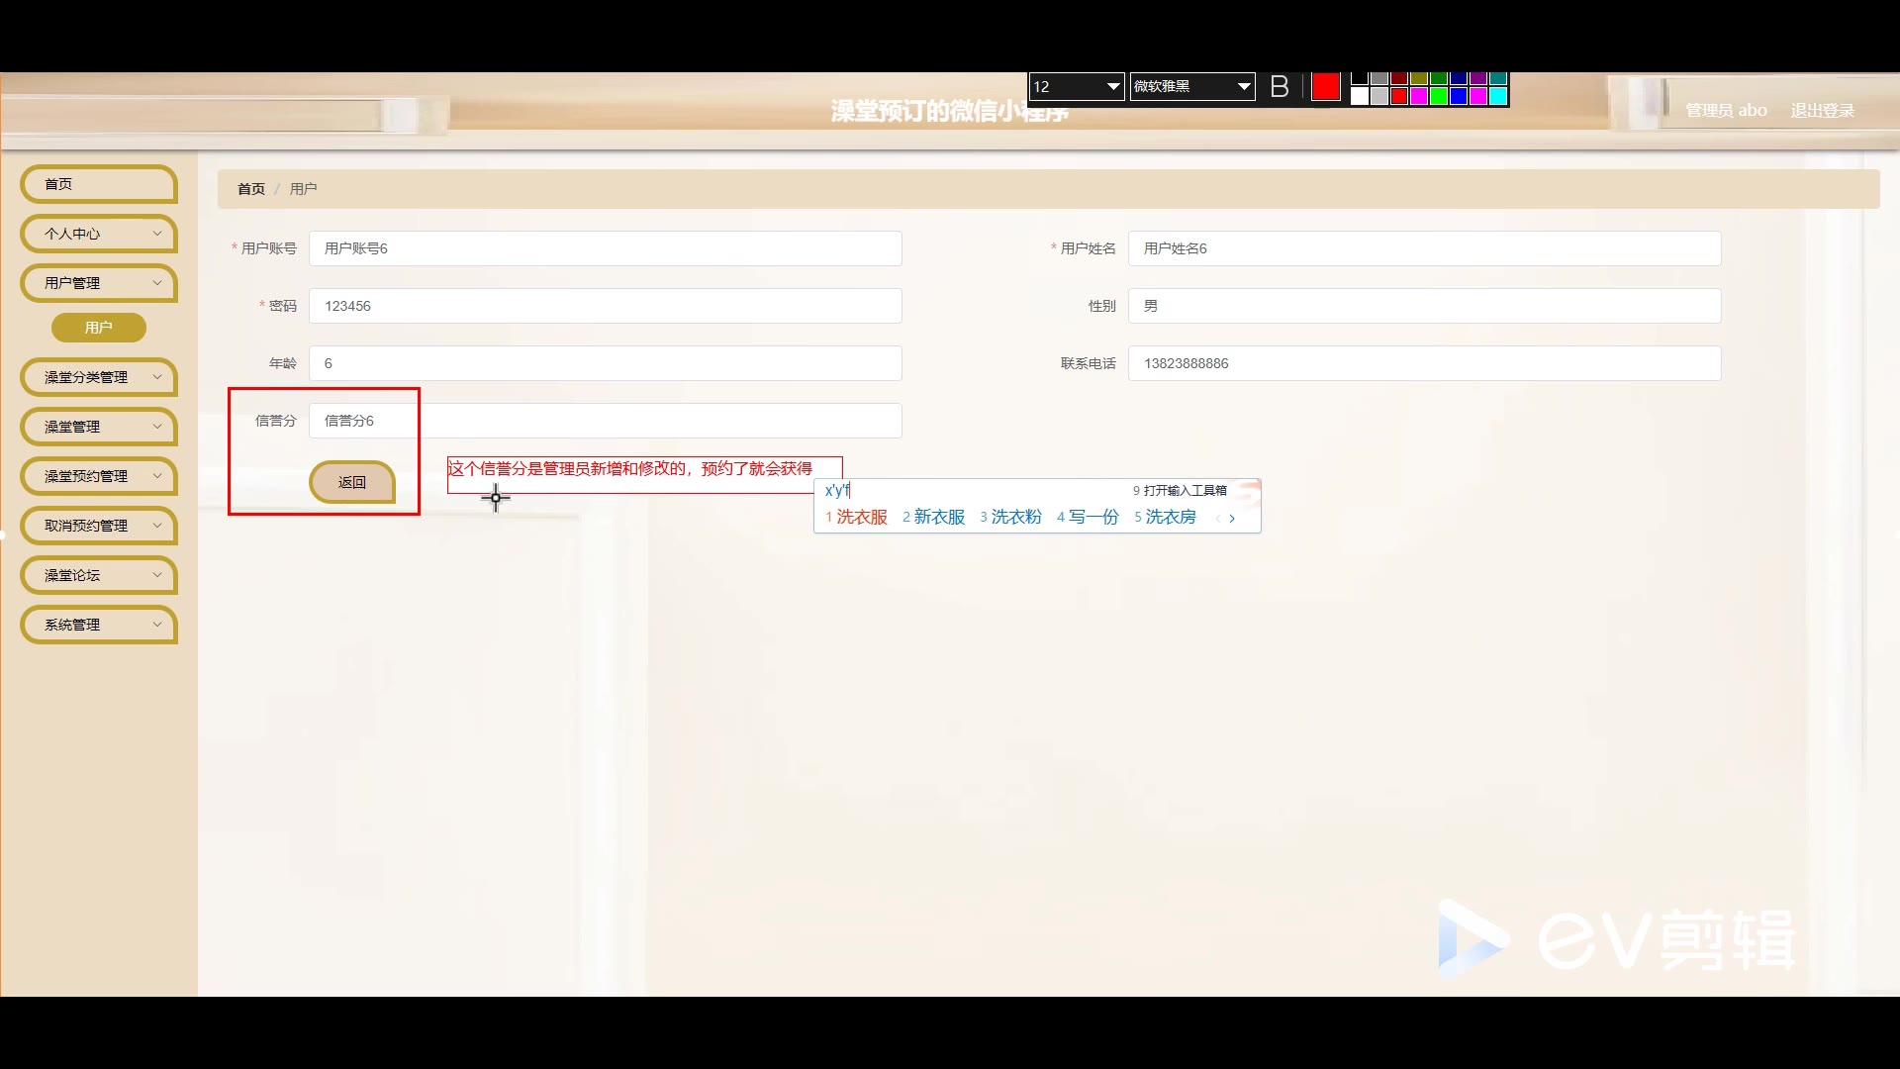The height and width of the screenshot is (1069, 1900).
Task: Click the 联系电话 input field
Action: click(1423, 363)
